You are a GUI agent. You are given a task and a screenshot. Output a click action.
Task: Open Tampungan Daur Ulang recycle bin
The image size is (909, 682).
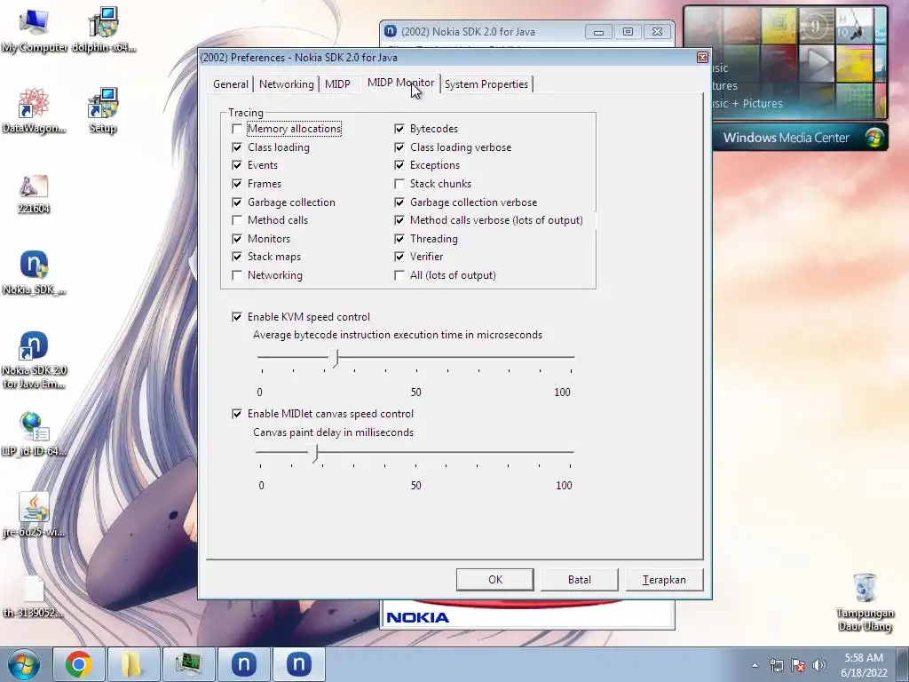[865, 602]
